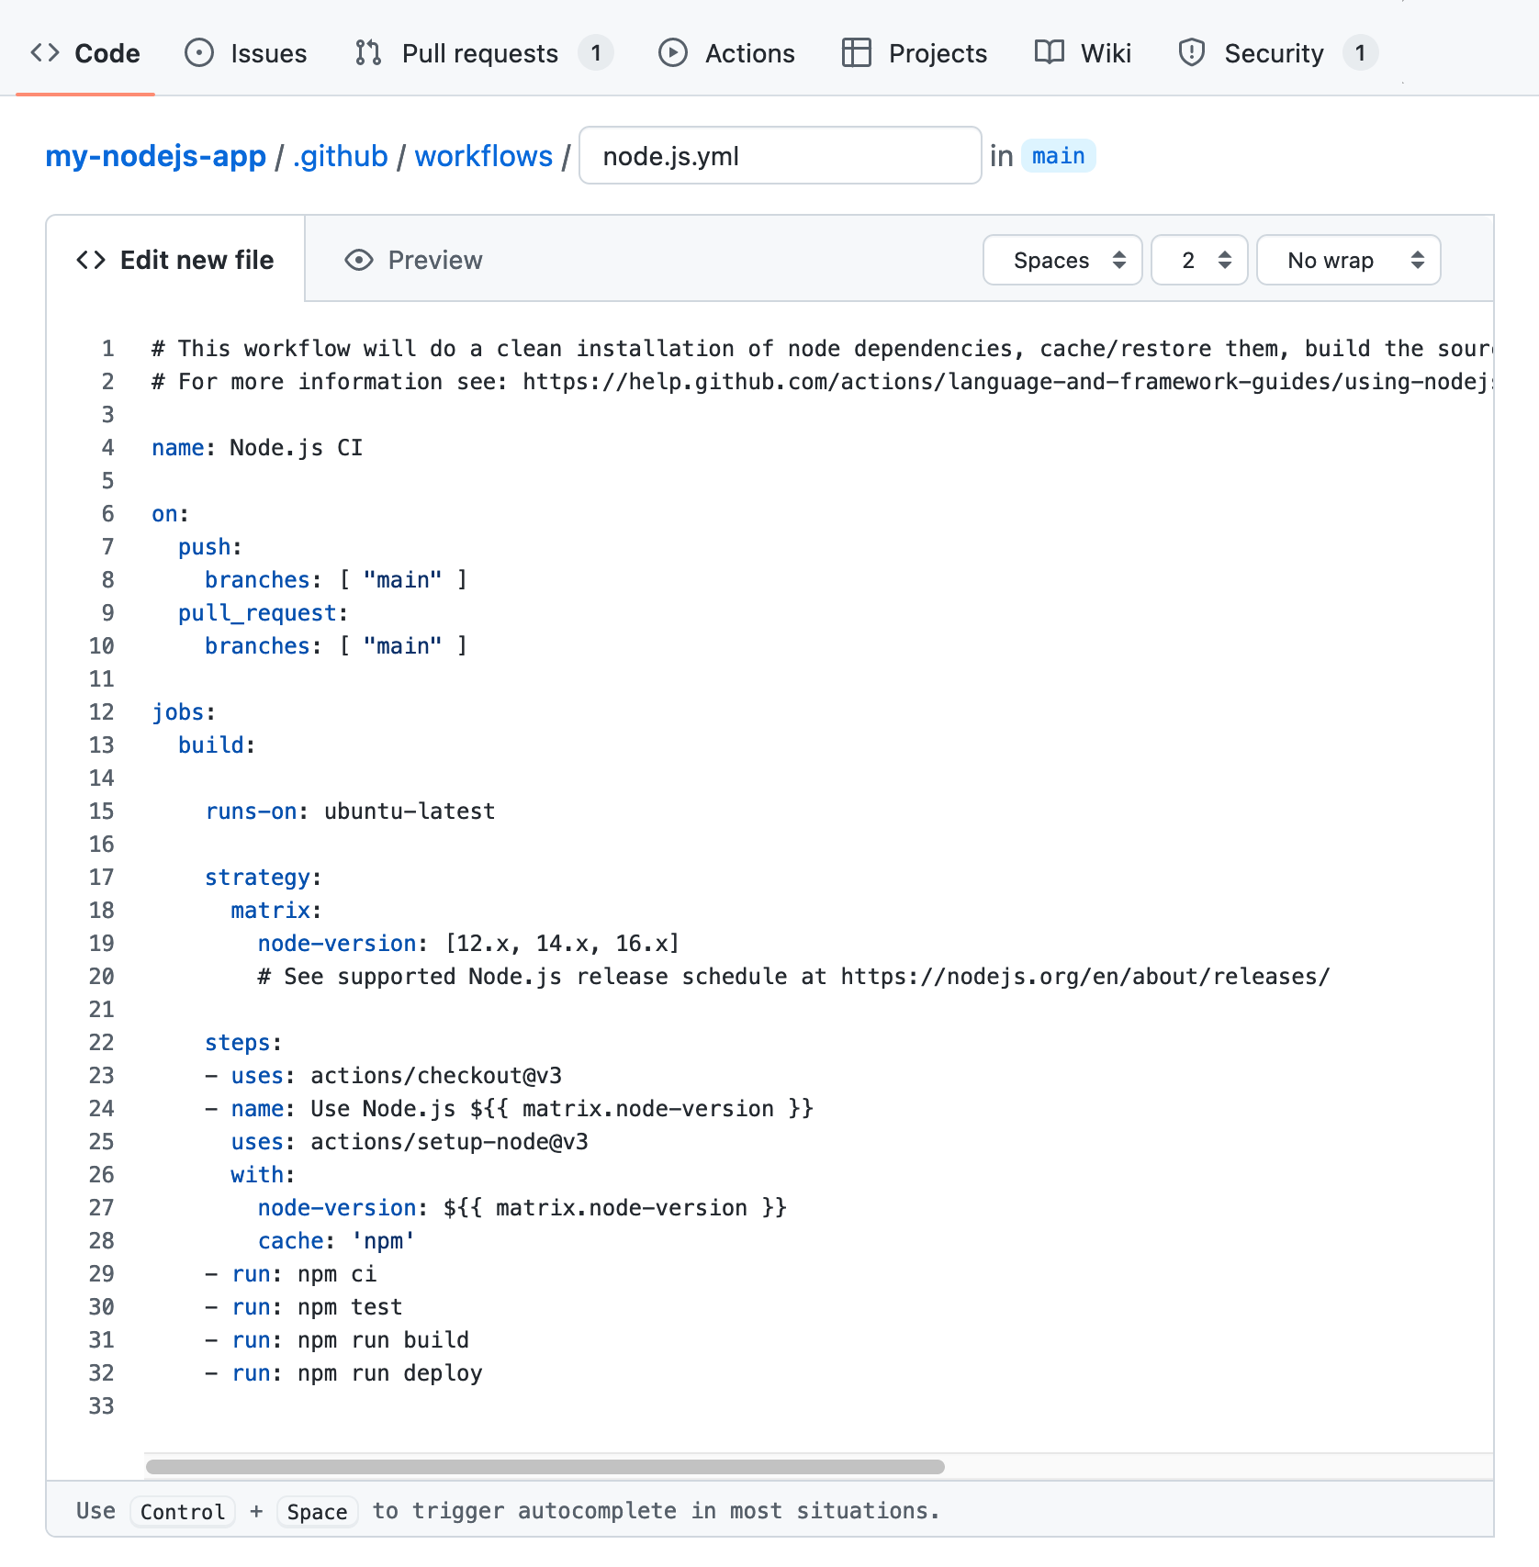Open the Pull requests branch icon
1539x1567 pixels.
(x=366, y=52)
